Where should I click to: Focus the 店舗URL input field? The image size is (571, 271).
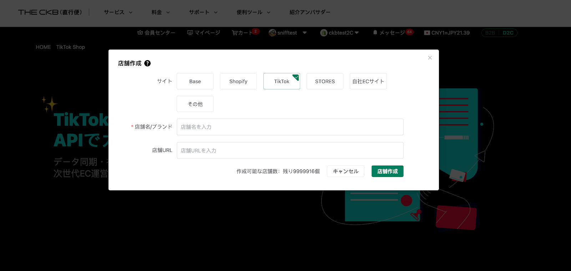click(290, 150)
